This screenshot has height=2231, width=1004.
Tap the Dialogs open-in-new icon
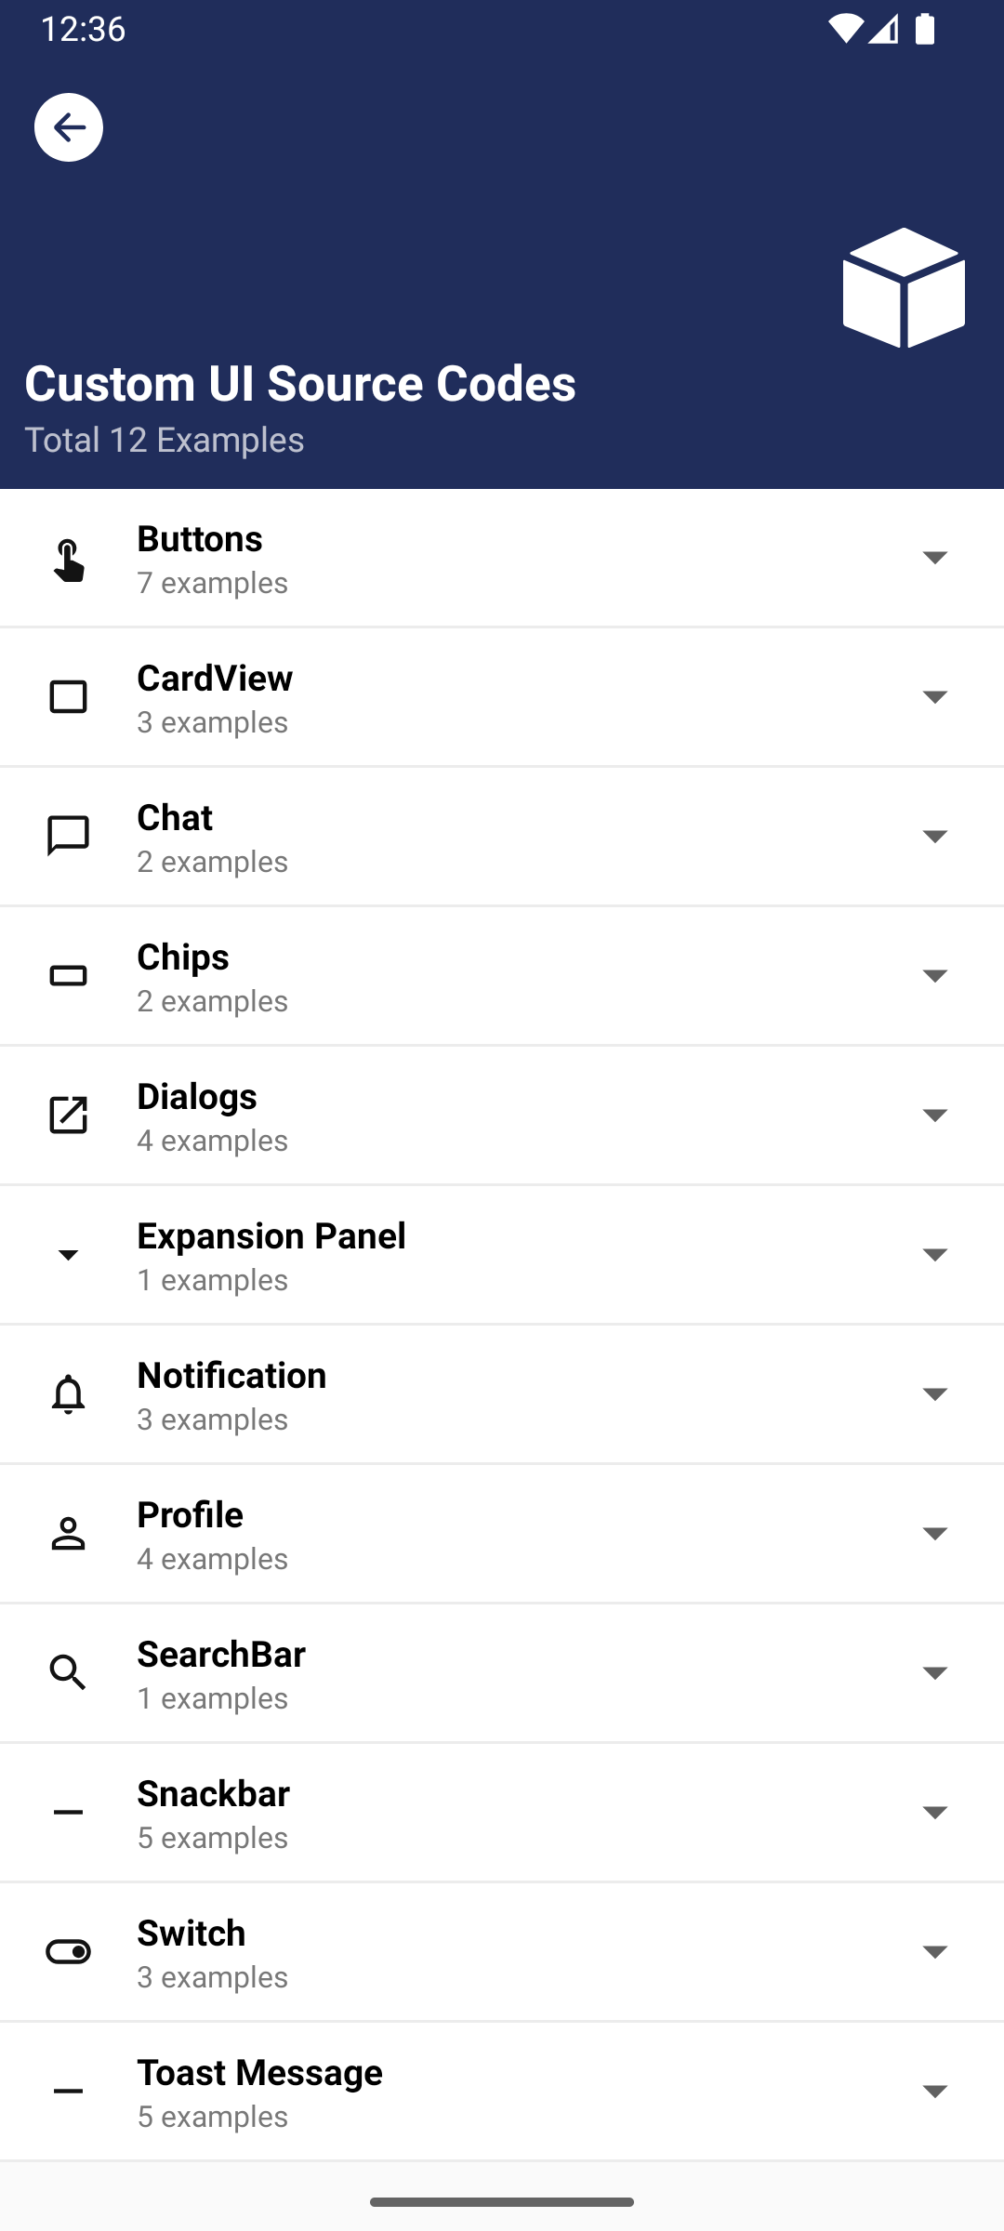(x=69, y=1115)
